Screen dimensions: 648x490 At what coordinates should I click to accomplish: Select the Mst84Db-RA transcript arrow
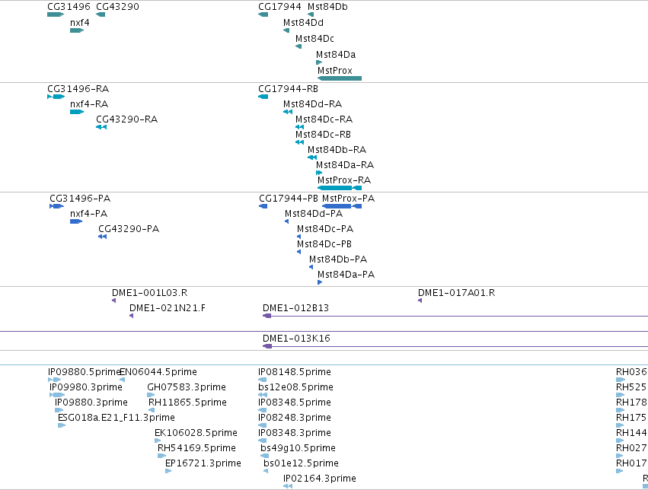pyautogui.click(x=312, y=157)
